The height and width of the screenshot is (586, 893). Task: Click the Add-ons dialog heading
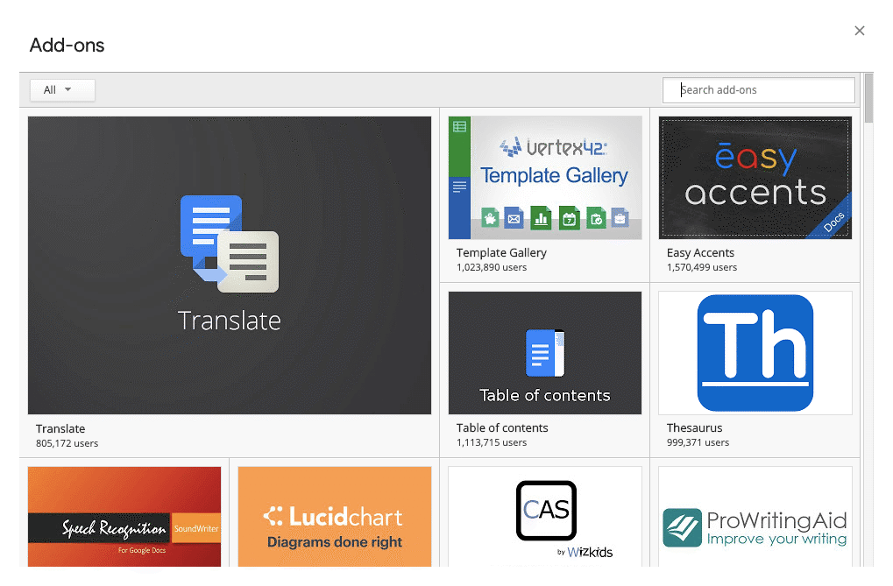pos(67,45)
